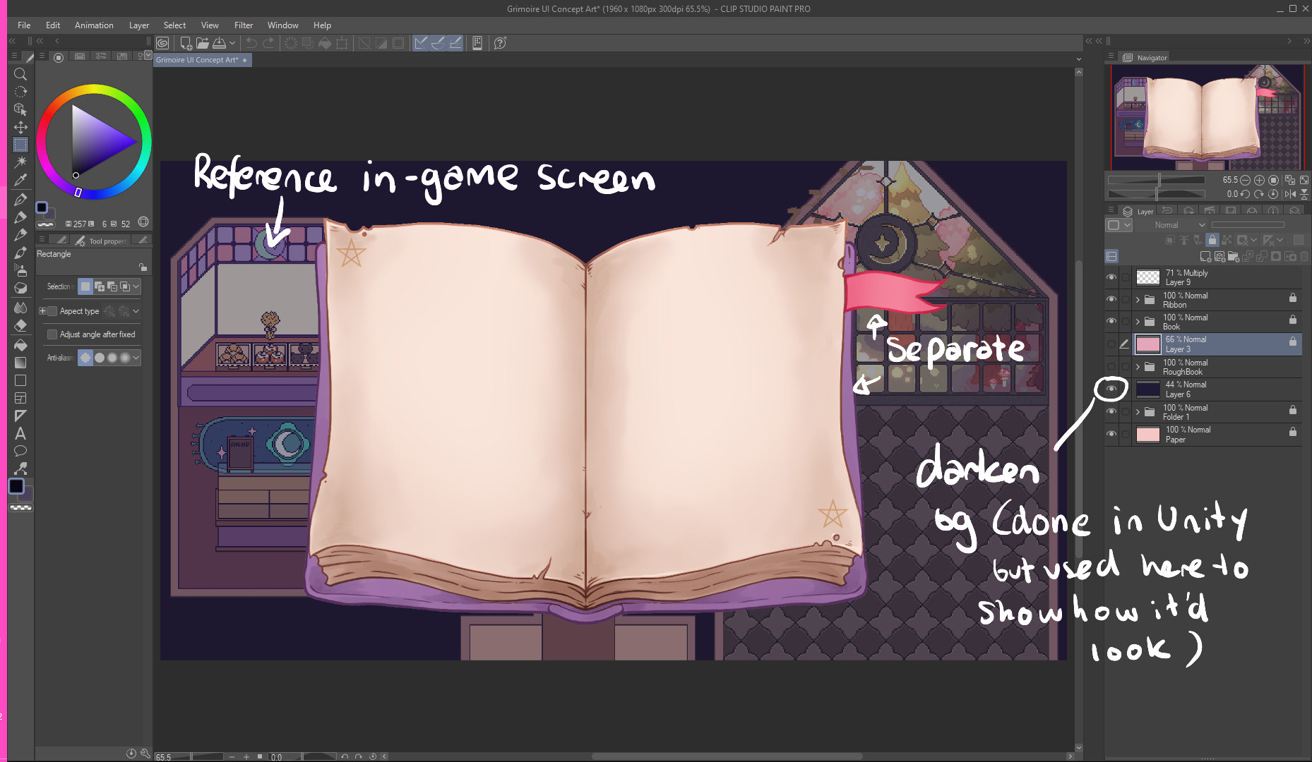
Task: Choose the Text tool
Action: [x=20, y=433]
